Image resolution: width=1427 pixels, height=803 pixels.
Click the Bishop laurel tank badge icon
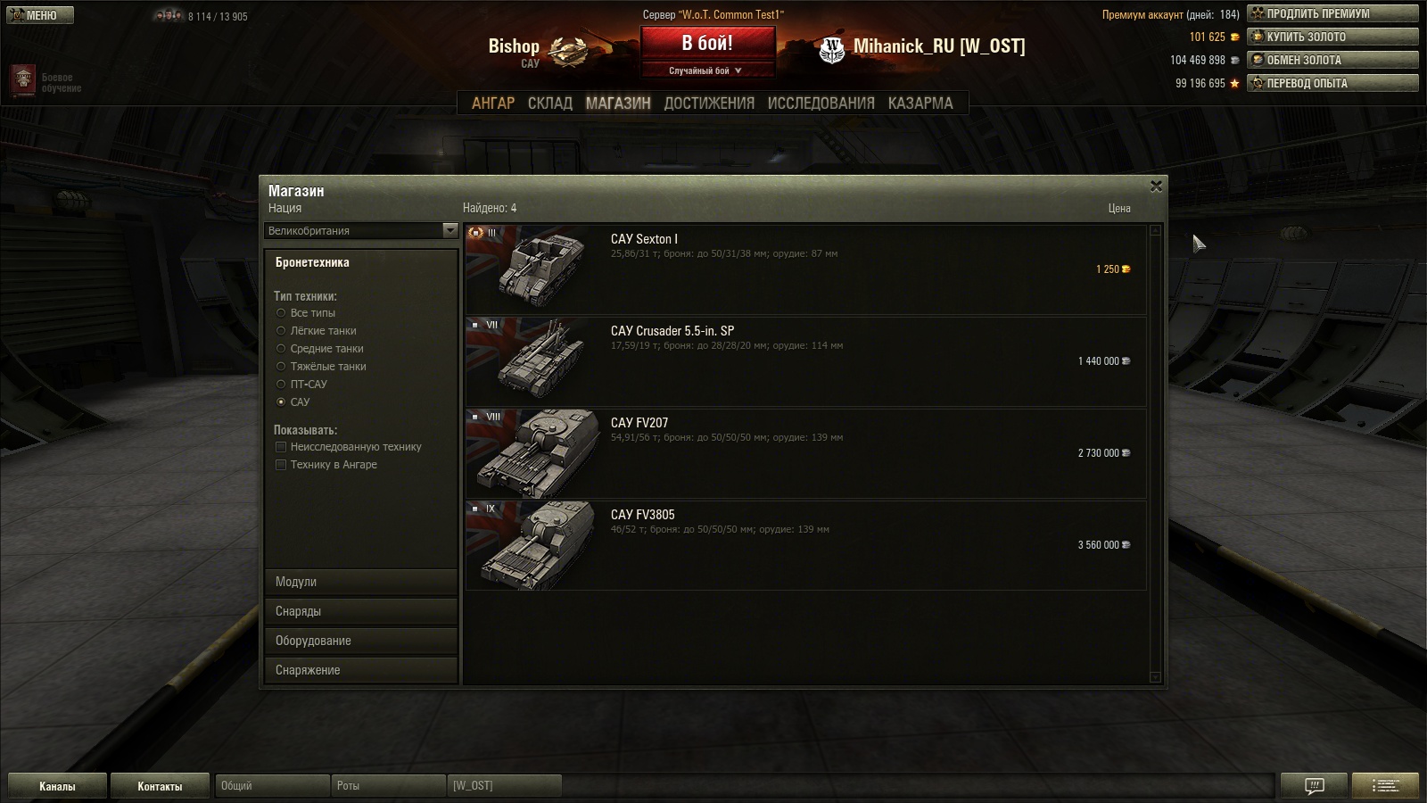(x=567, y=51)
